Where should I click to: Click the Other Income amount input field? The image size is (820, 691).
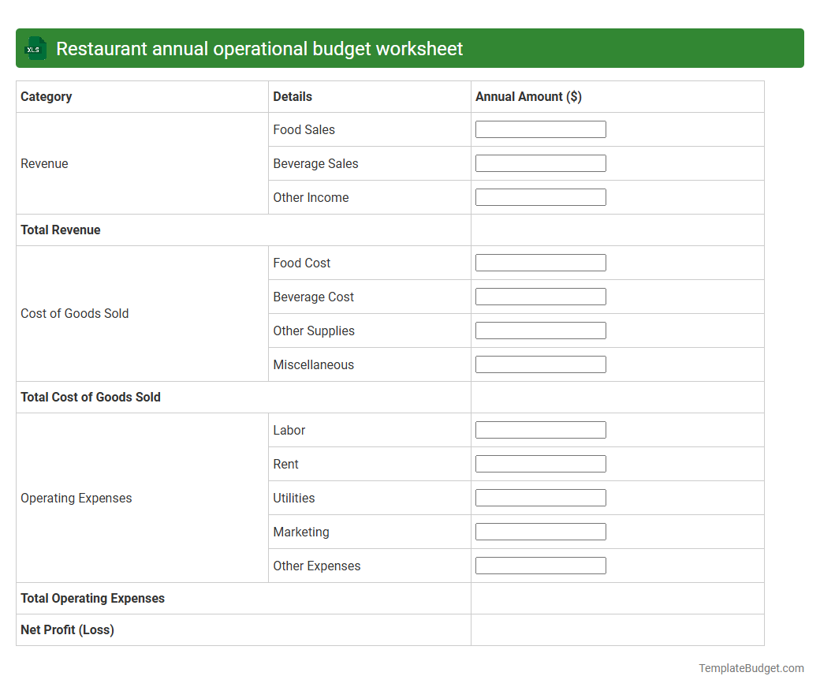(540, 196)
